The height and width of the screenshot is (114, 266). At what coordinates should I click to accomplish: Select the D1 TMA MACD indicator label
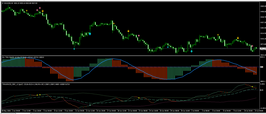click(x=23, y=57)
